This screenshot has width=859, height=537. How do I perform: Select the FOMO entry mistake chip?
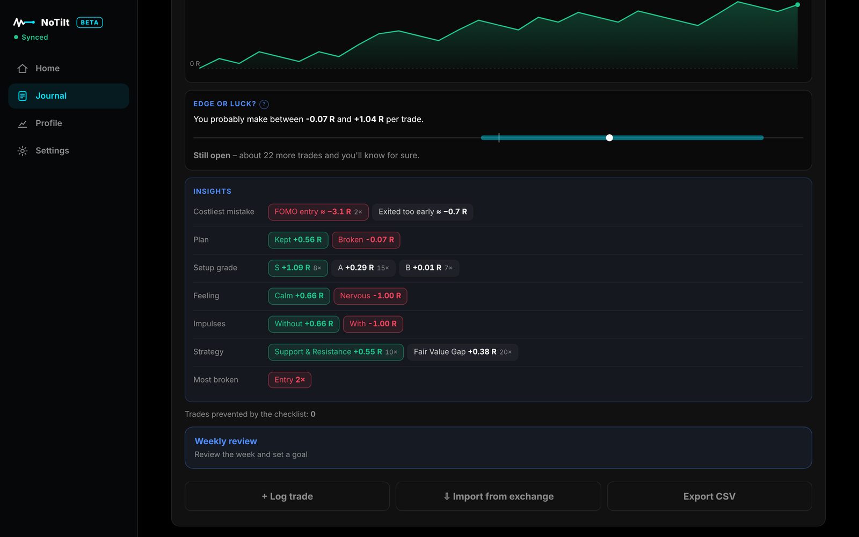tap(318, 212)
